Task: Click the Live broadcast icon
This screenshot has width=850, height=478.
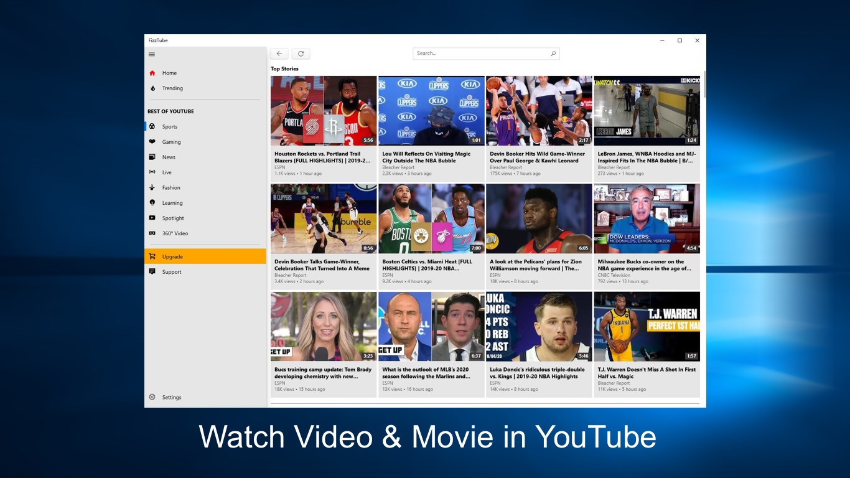Action: click(x=152, y=172)
